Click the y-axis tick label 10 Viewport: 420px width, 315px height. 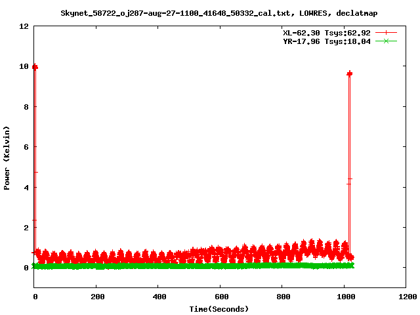pos(24,66)
